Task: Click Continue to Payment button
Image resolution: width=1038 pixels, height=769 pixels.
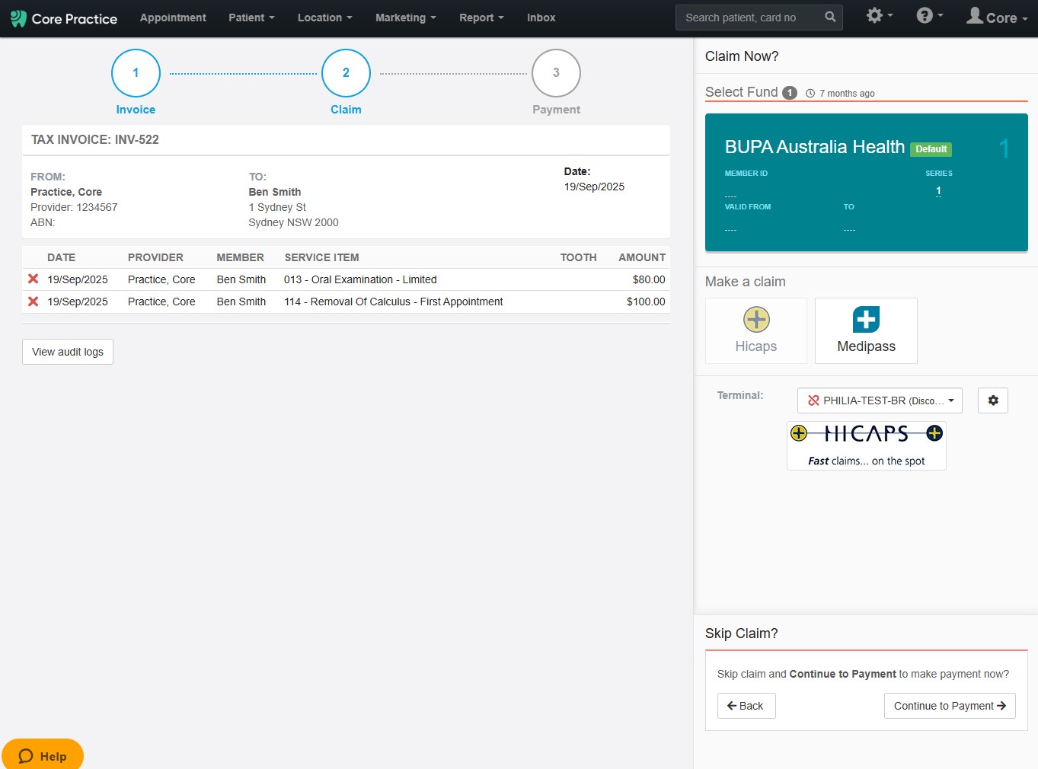Action: click(950, 706)
